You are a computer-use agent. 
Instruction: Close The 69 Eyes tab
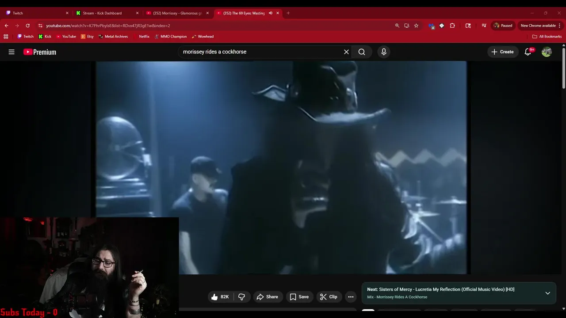(278, 13)
